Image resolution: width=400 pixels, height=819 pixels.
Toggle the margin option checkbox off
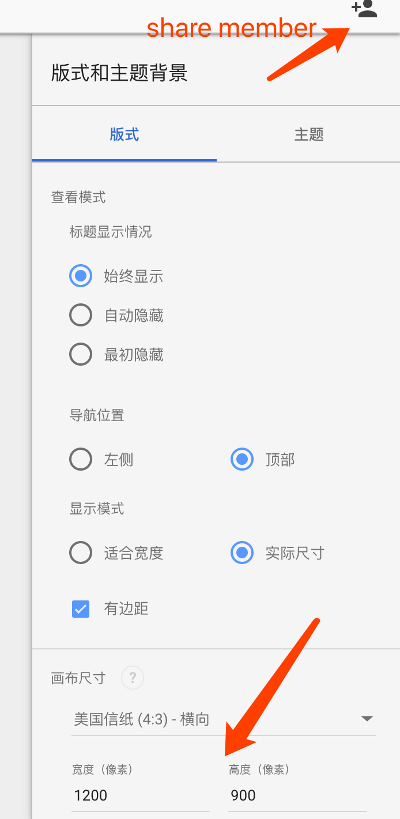[x=81, y=608]
